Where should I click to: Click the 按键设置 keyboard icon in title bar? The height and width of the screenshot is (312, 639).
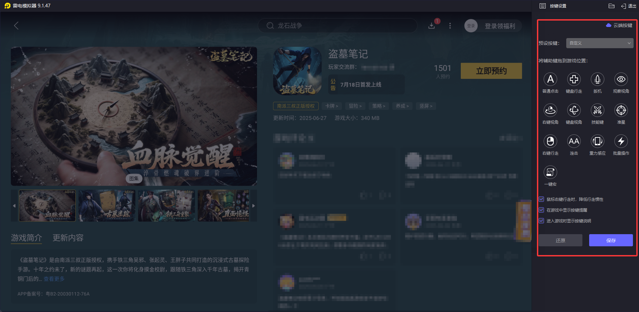pyautogui.click(x=542, y=6)
